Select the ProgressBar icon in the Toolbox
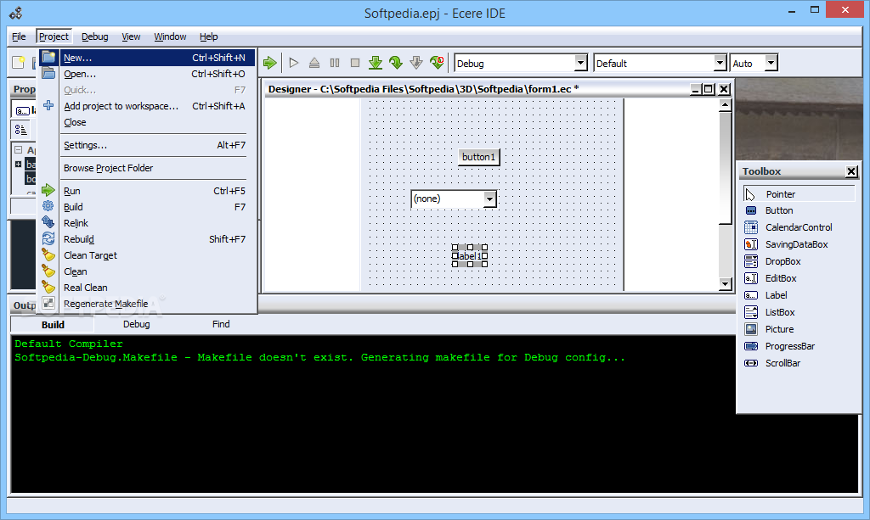 751,346
